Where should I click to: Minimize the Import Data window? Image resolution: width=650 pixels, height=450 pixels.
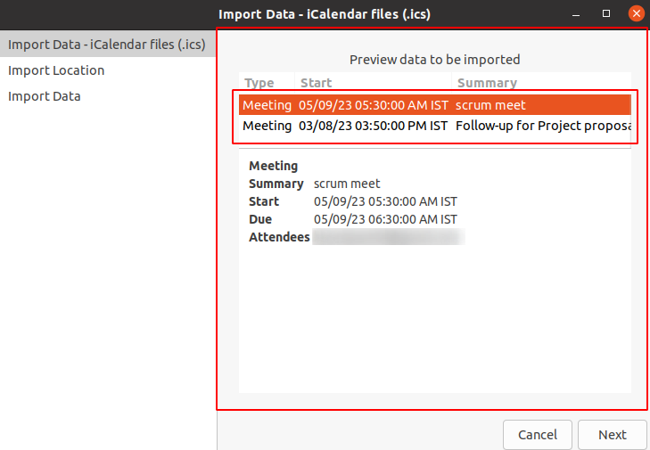coord(579,13)
